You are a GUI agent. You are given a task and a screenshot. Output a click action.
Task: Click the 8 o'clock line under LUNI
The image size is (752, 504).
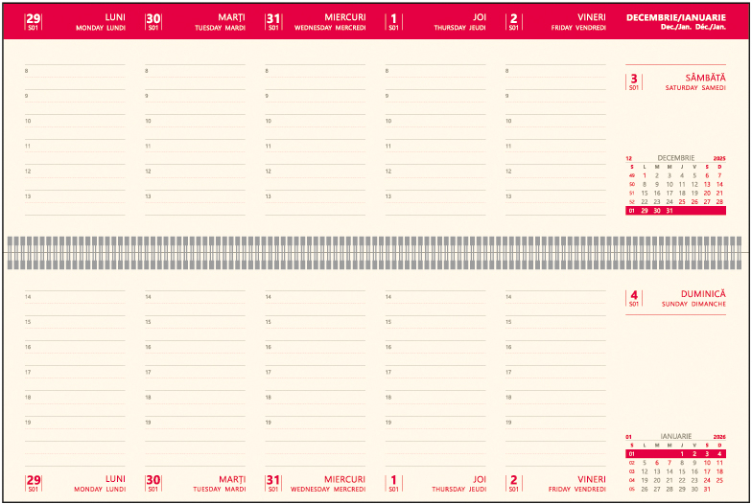pos(75,71)
